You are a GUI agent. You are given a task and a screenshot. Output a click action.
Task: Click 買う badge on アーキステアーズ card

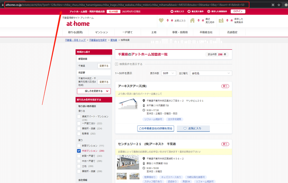pyautogui.click(x=225, y=86)
